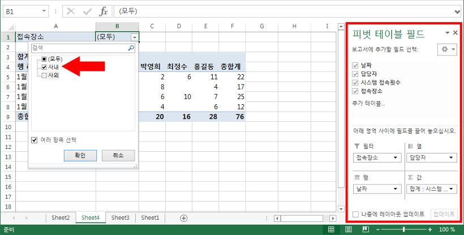Expand the formula bar with chevron

tap(457, 12)
